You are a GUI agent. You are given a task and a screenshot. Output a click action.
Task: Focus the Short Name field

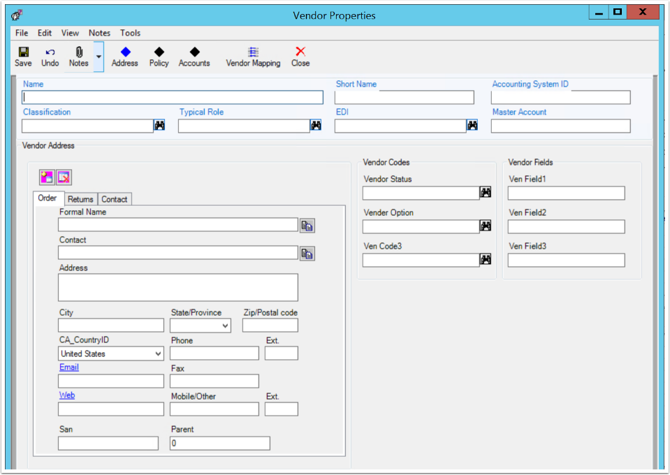(x=405, y=97)
